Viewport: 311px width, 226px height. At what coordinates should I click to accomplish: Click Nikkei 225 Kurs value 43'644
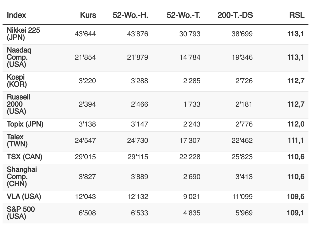(x=85, y=34)
